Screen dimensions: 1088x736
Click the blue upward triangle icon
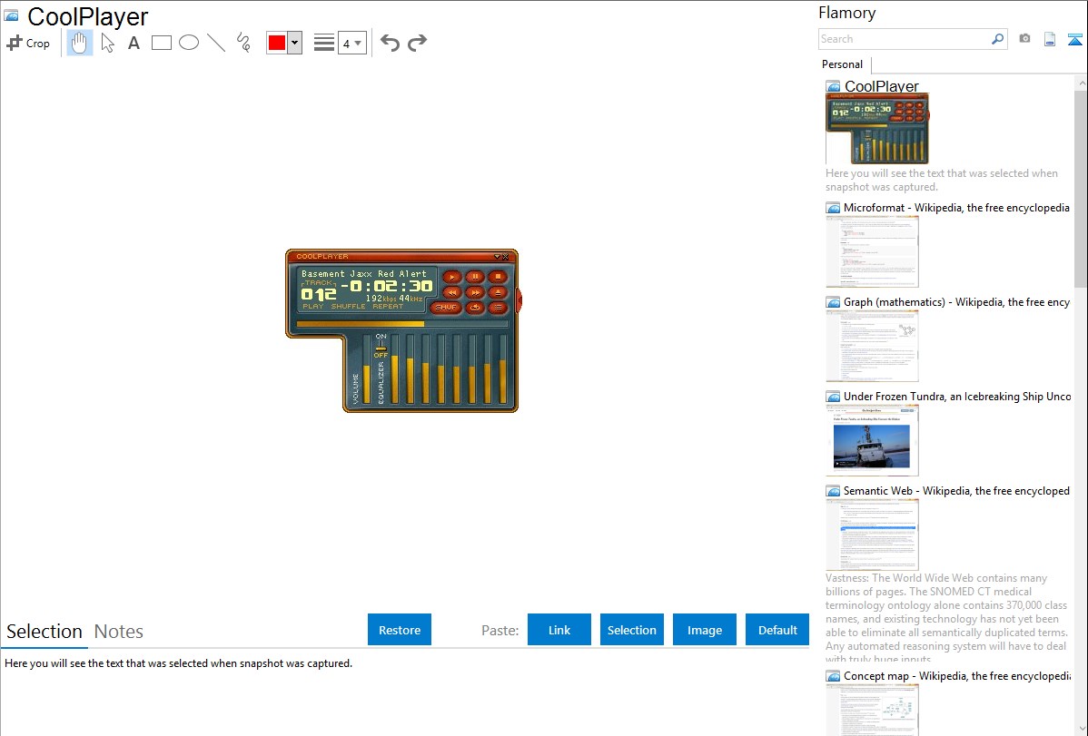coord(1074,39)
